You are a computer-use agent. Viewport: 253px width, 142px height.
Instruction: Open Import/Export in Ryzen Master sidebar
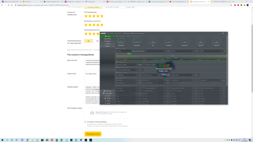107,93
